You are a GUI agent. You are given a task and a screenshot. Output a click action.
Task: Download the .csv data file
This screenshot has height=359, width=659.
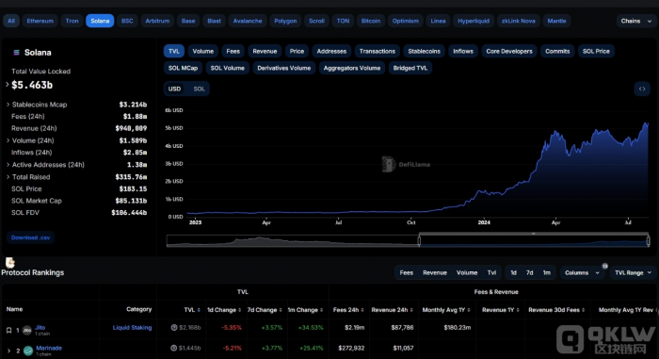pyautogui.click(x=30, y=237)
